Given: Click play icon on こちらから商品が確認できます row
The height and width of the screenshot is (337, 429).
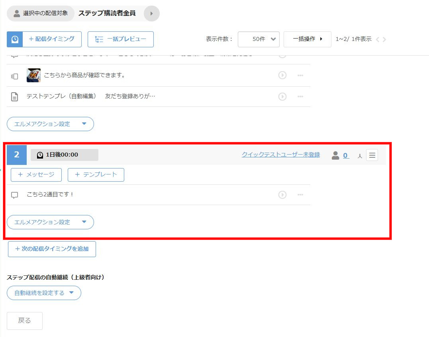Looking at the screenshot, I should 282,75.
